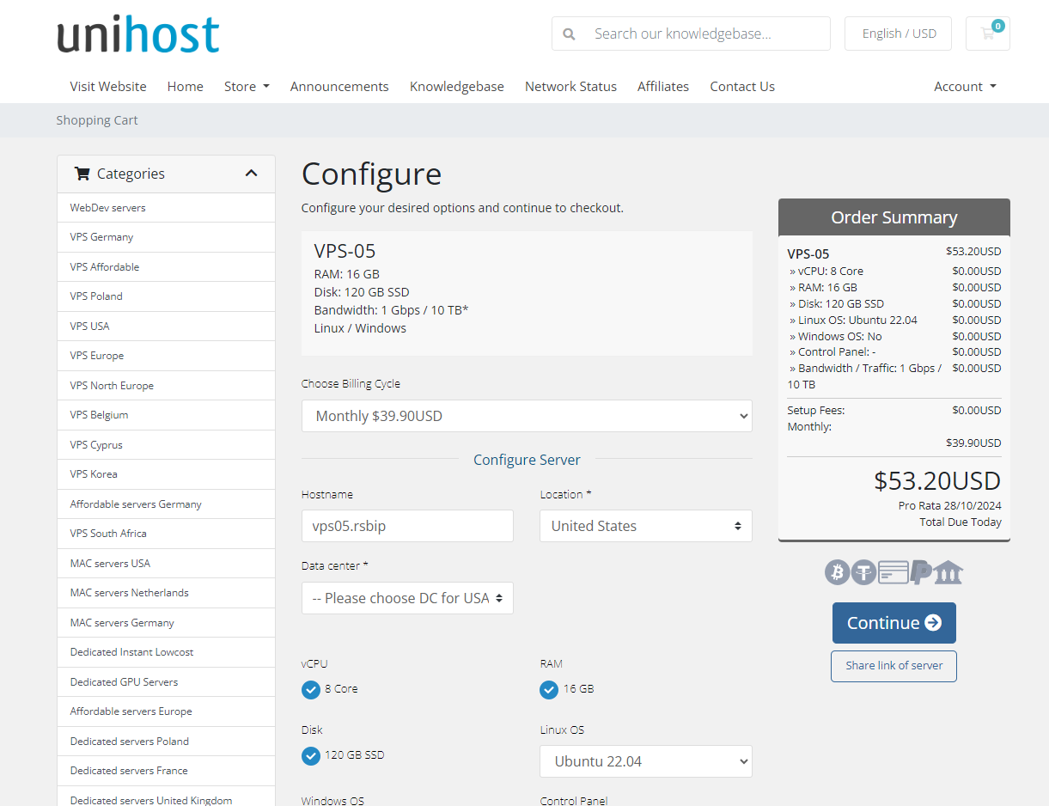Open MAC servers USA category
Viewport: 1049px width, 806px height.
(x=166, y=564)
